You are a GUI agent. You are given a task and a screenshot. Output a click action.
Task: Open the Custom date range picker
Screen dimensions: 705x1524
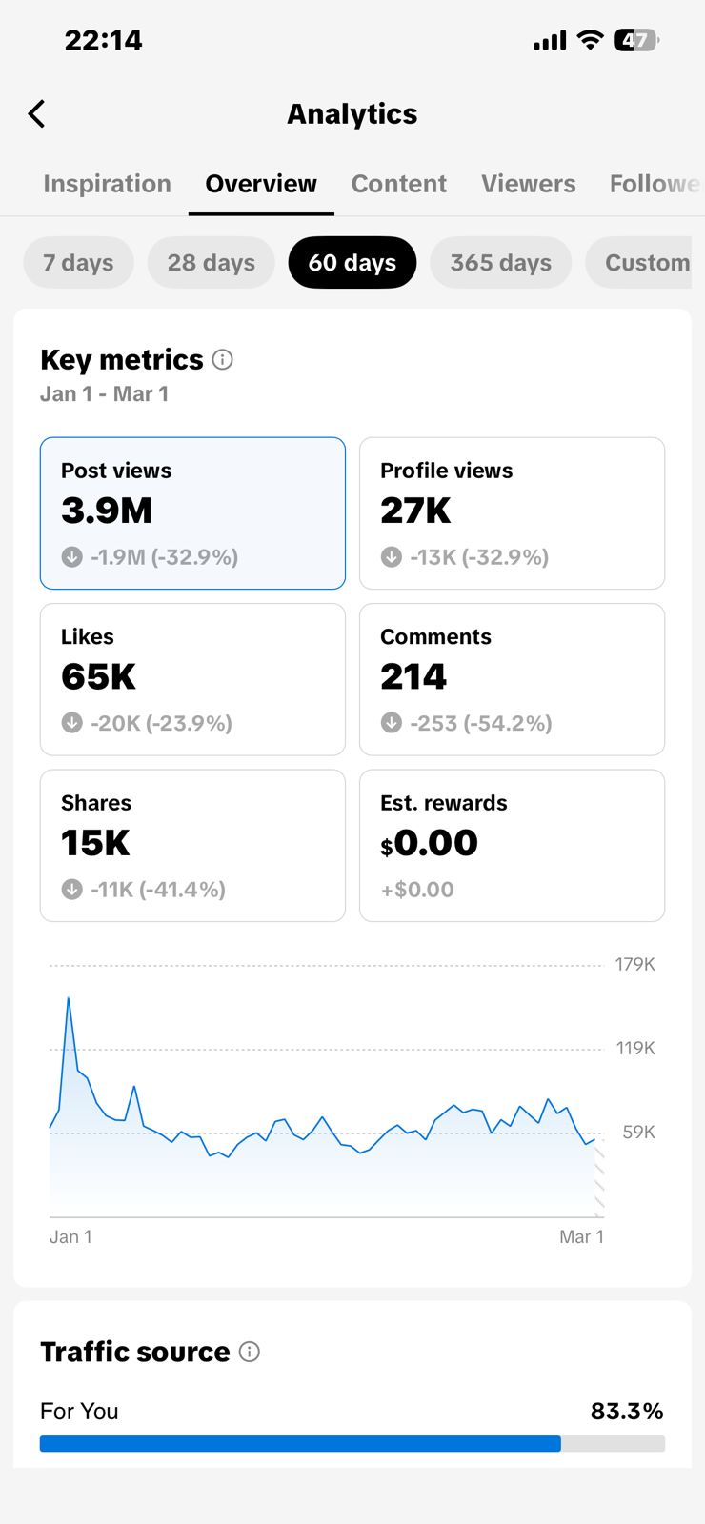646,263
